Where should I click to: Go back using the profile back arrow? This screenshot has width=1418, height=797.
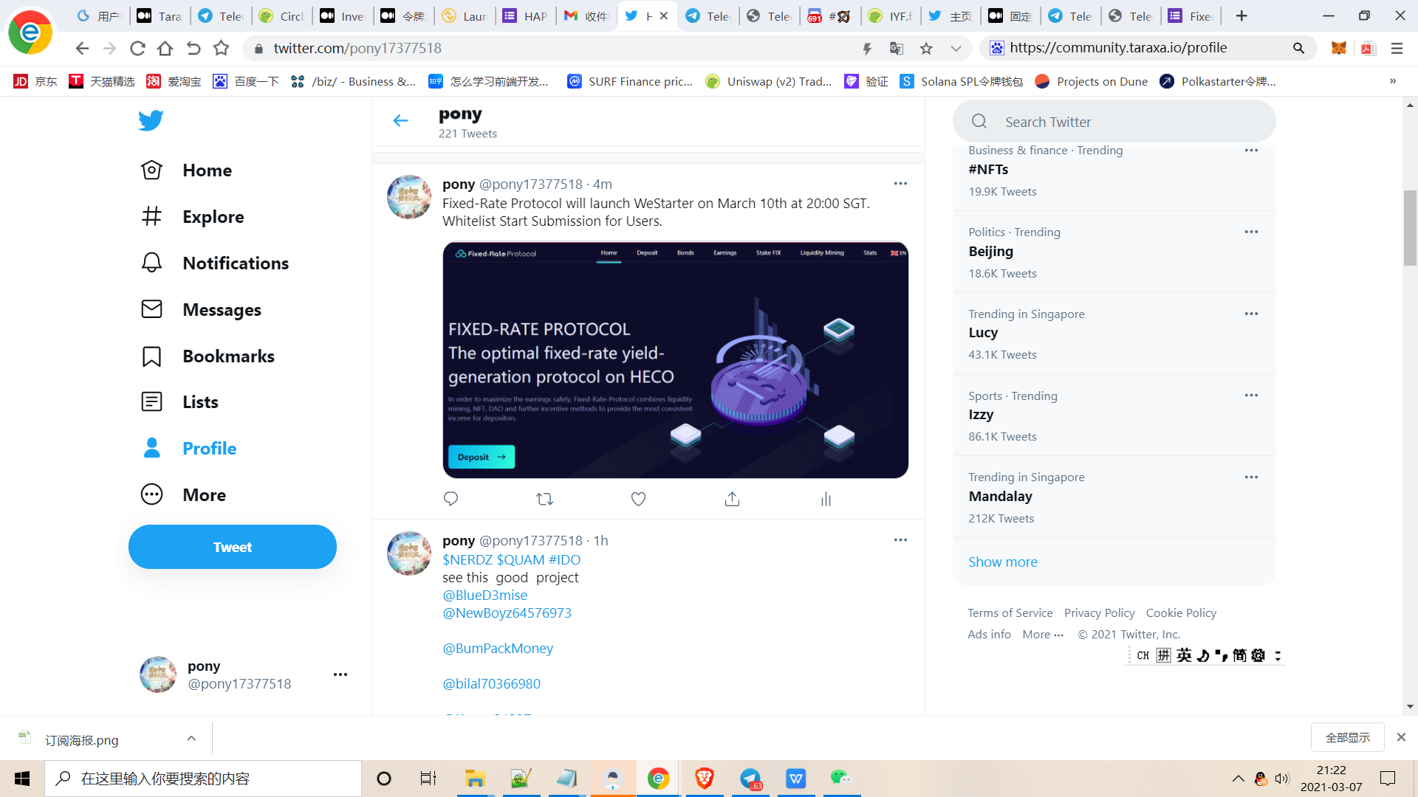400,120
